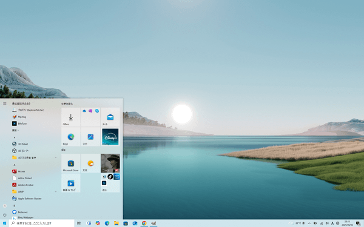
Task: Open the ニュース news photo tile
Action: coord(110,163)
